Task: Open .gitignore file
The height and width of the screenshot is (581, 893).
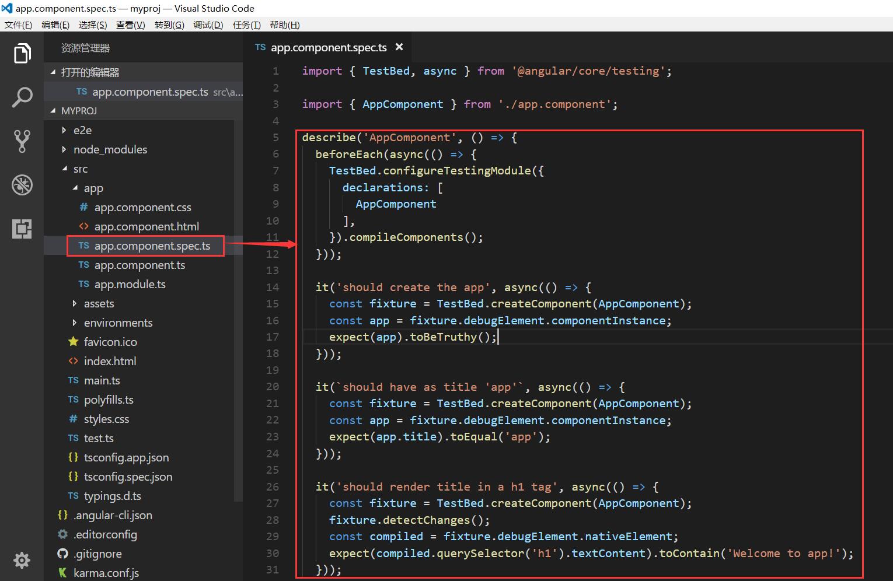Action: click(x=139, y=554)
